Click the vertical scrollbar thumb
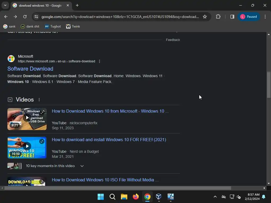Viewport: 271px width, 203px height. (269, 85)
